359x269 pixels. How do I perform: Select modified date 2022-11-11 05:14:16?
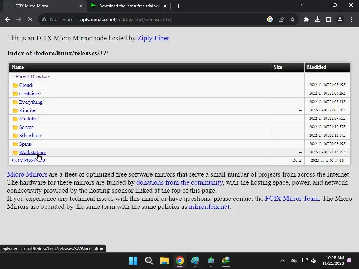point(327,160)
